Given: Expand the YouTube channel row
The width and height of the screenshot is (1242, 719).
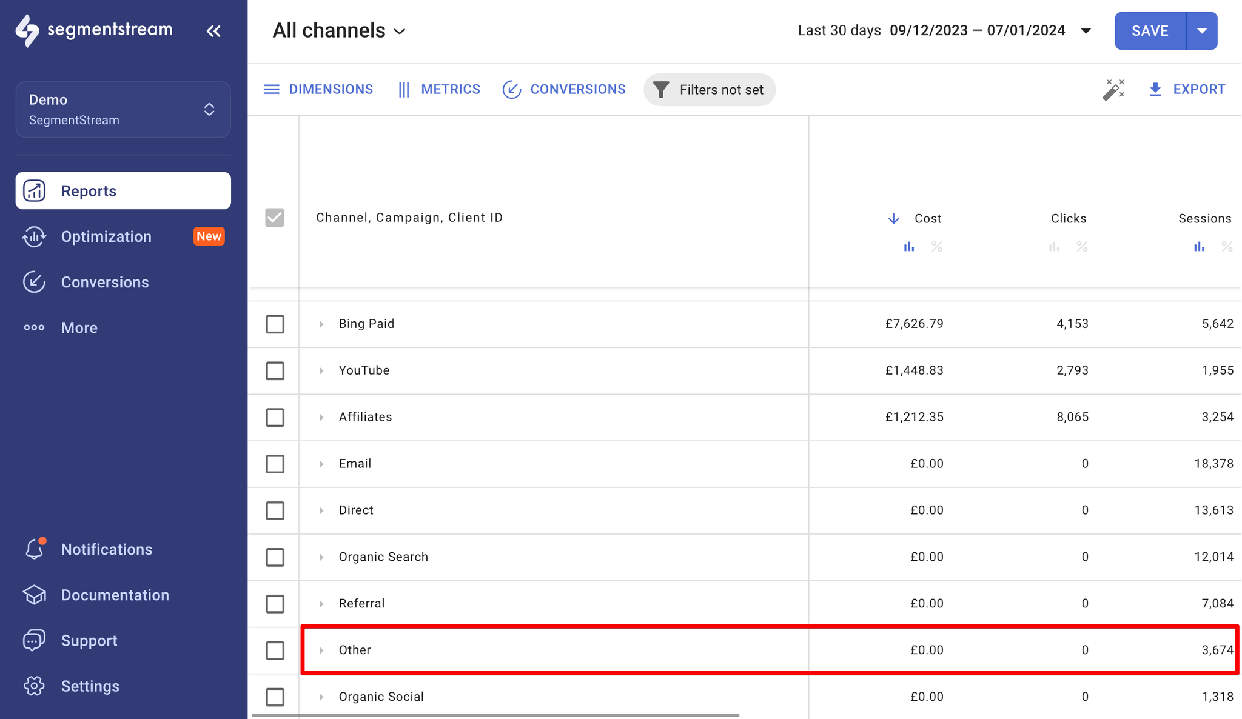Looking at the screenshot, I should [x=321, y=370].
